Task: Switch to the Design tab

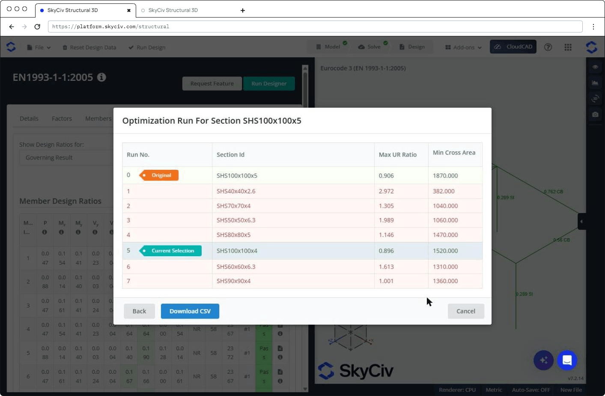Action: click(412, 47)
